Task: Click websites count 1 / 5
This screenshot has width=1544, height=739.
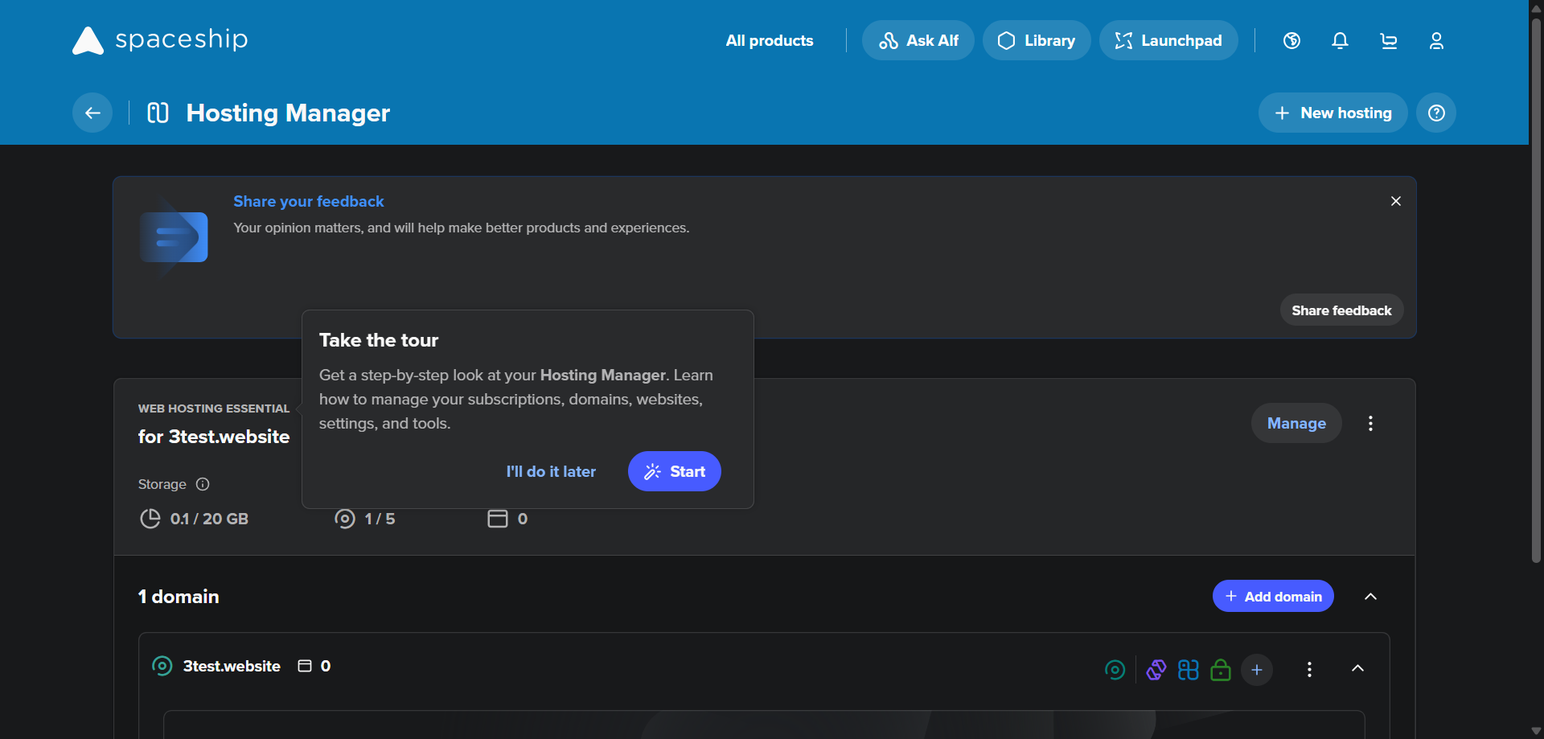Action: 365,519
